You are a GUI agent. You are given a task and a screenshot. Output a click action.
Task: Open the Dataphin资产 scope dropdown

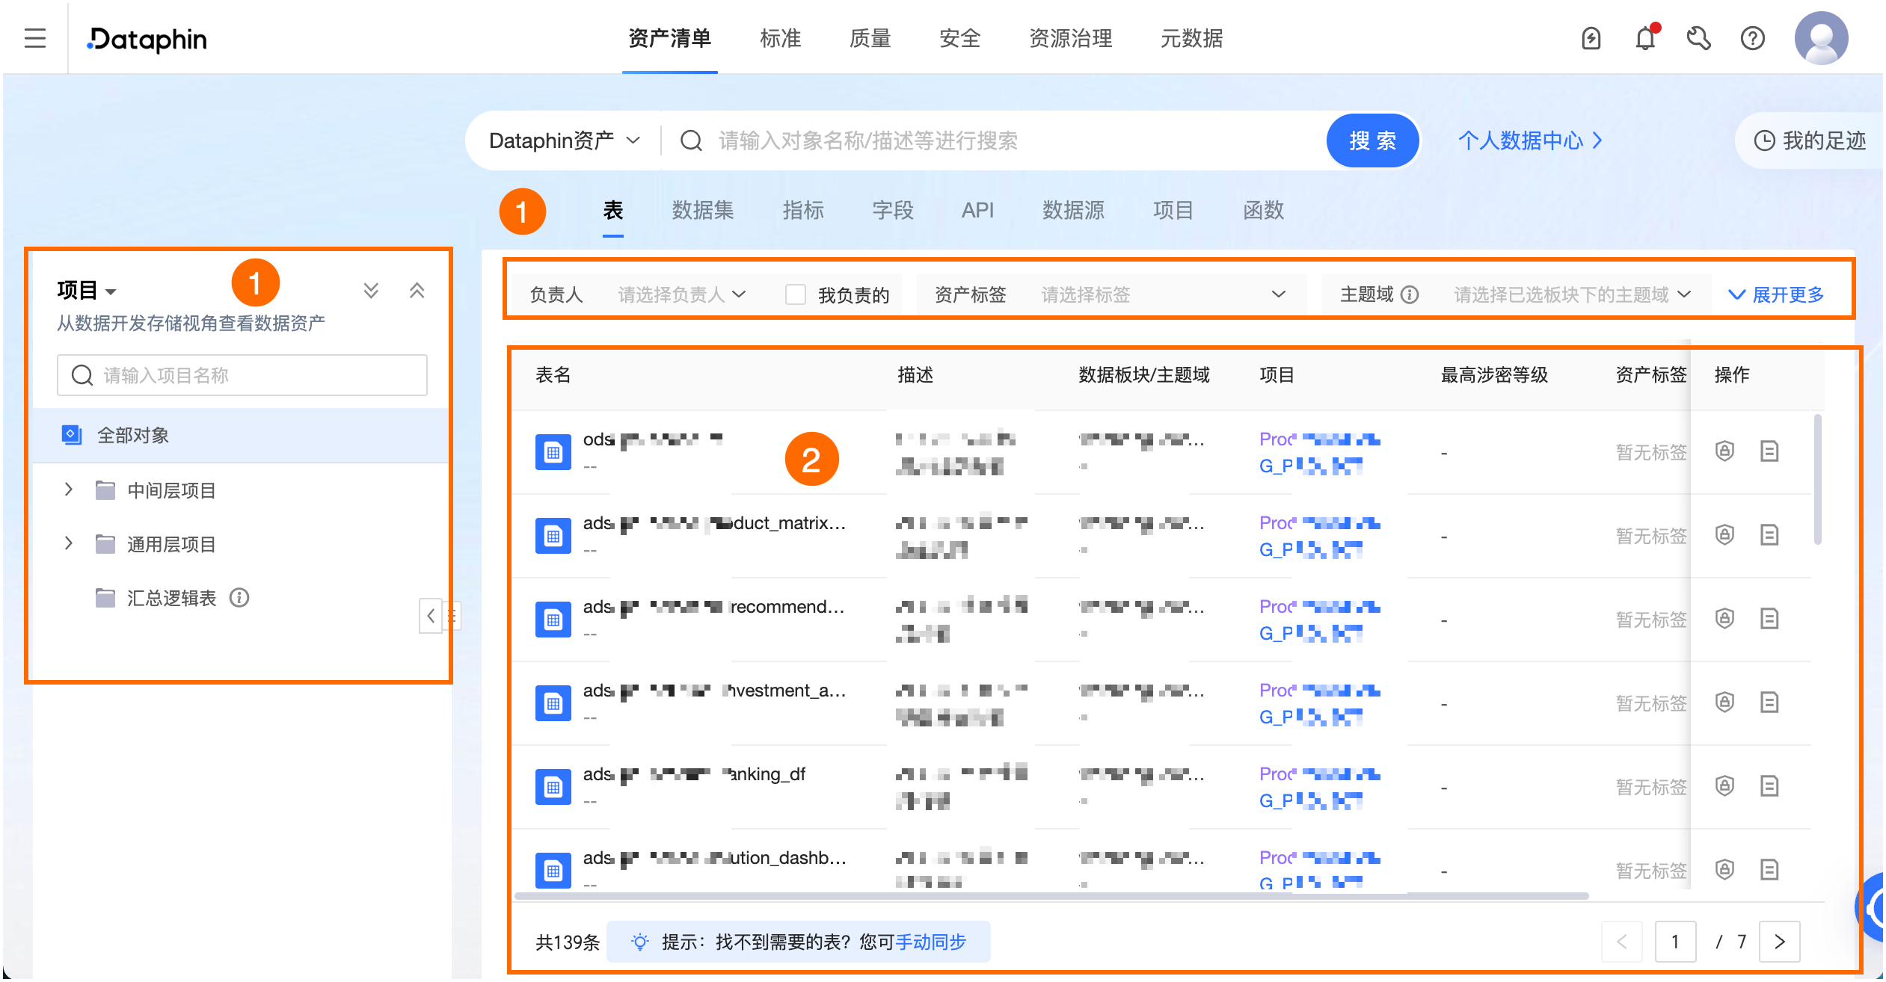pos(565,140)
